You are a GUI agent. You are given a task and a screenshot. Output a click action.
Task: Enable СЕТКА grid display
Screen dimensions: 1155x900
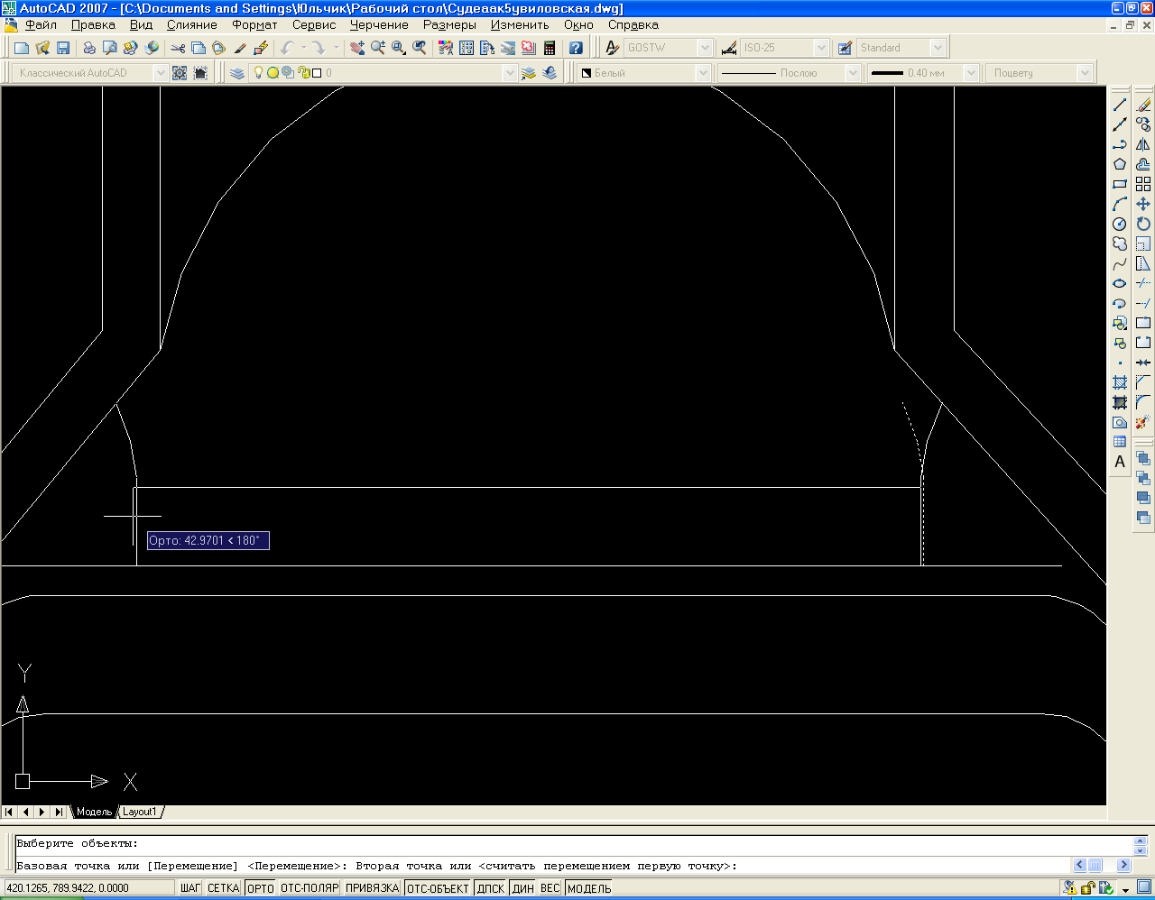[x=223, y=888]
